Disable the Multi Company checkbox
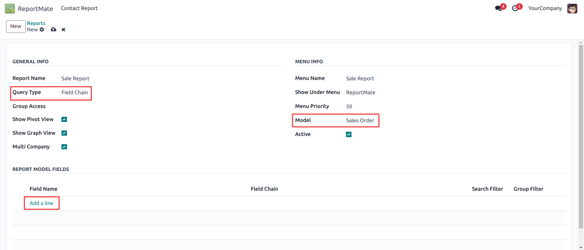Screen dimensions: 584x250 (64, 147)
